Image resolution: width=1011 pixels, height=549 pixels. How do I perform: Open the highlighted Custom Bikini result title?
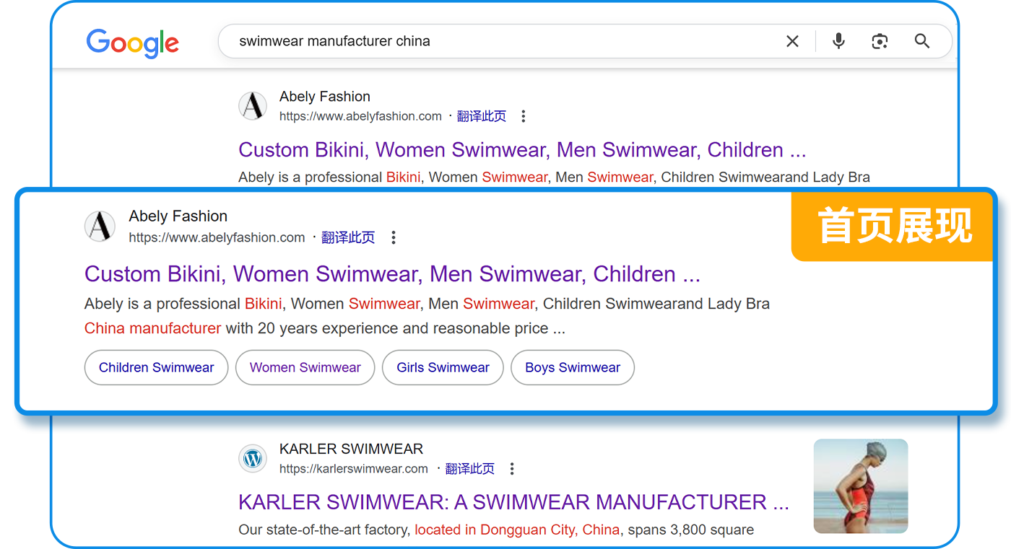coord(392,274)
